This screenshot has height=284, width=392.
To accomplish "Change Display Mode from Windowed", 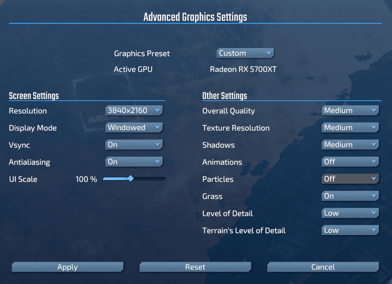I will pos(134,127).
